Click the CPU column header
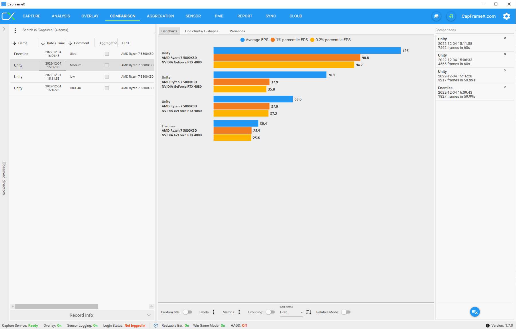This screenshot has width=516, height=329. pyautogui.click(x=125, y=43)
